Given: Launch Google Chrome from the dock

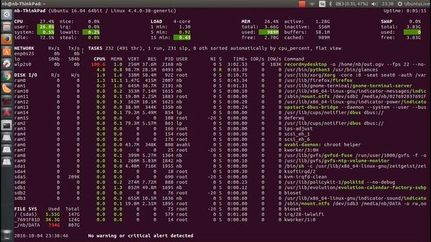Looking at the screenshot, I should (7, 76).
